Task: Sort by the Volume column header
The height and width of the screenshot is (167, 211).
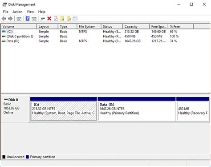Action: pyautogui.click(x=19, y=26)
